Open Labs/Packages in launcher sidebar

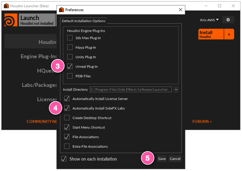(39, 85)
